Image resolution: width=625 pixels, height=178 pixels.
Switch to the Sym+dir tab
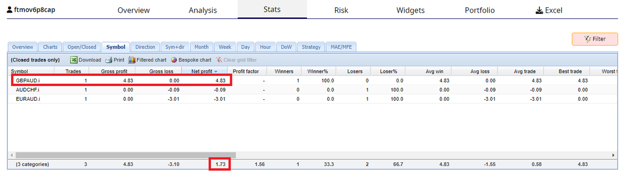tap(175, 47)
